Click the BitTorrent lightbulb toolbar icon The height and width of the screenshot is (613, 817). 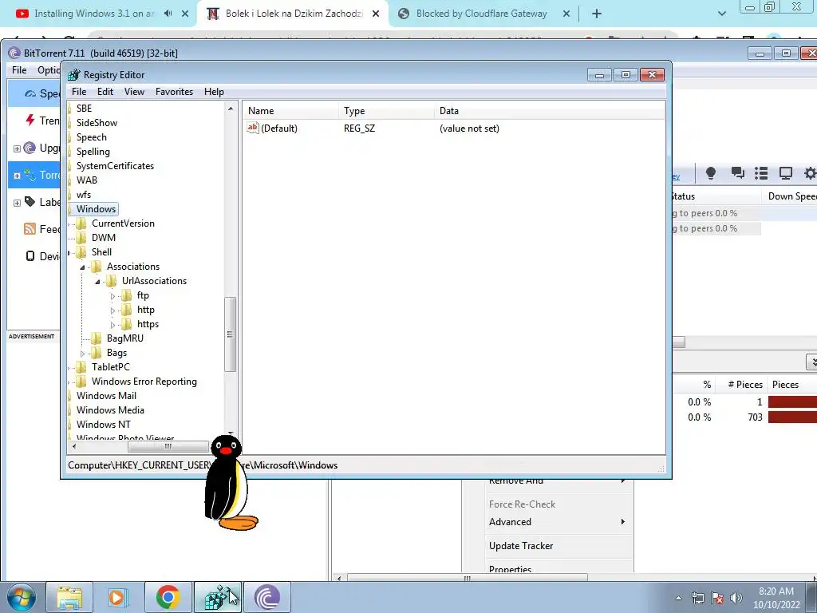[x=711, y=173]
